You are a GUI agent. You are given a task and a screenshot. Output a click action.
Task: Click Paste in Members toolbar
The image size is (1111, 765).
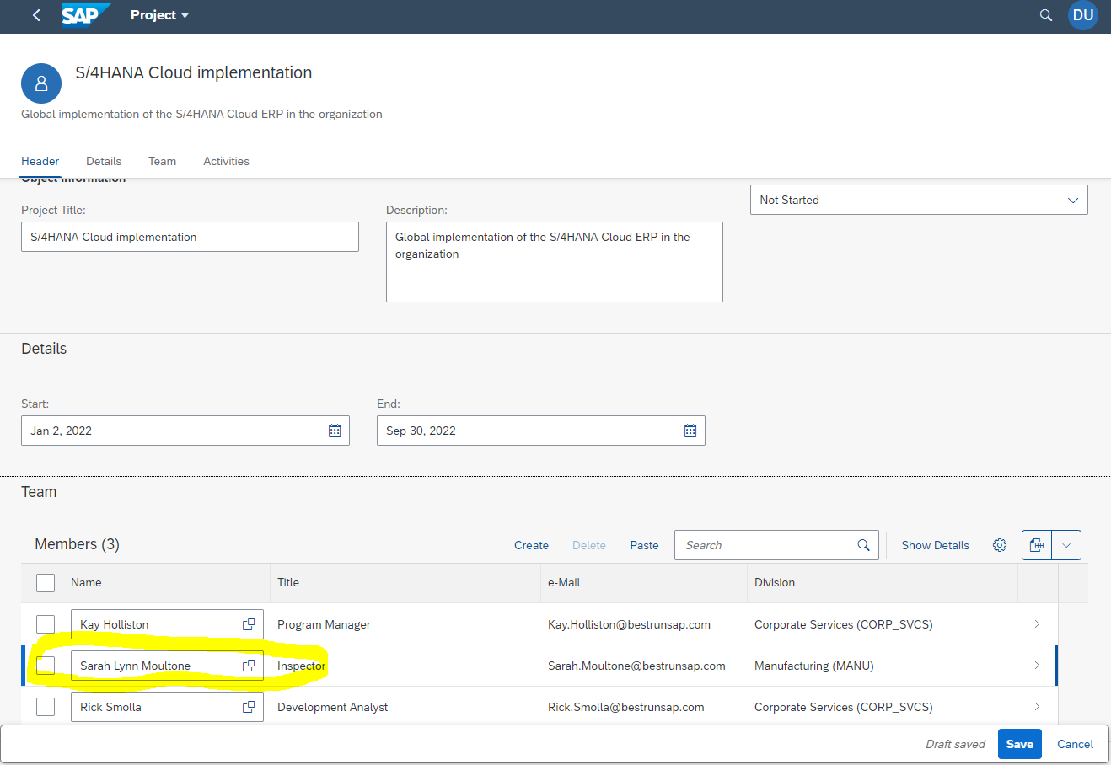[x=644, y=545]
